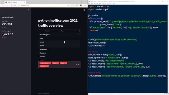
Task: Open the Streamlit hamburger menu
Action: click(84, 10)
